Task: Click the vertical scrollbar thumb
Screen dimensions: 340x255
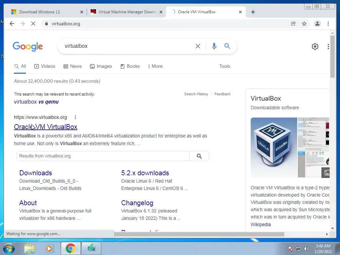Action: (x=332, y=56)
